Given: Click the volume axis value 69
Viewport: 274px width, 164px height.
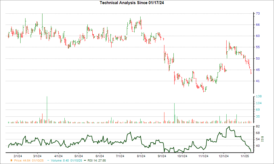Looking at the screenshot, I should tap(258, 110).
